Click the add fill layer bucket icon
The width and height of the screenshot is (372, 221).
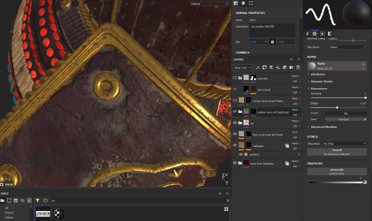278,67
